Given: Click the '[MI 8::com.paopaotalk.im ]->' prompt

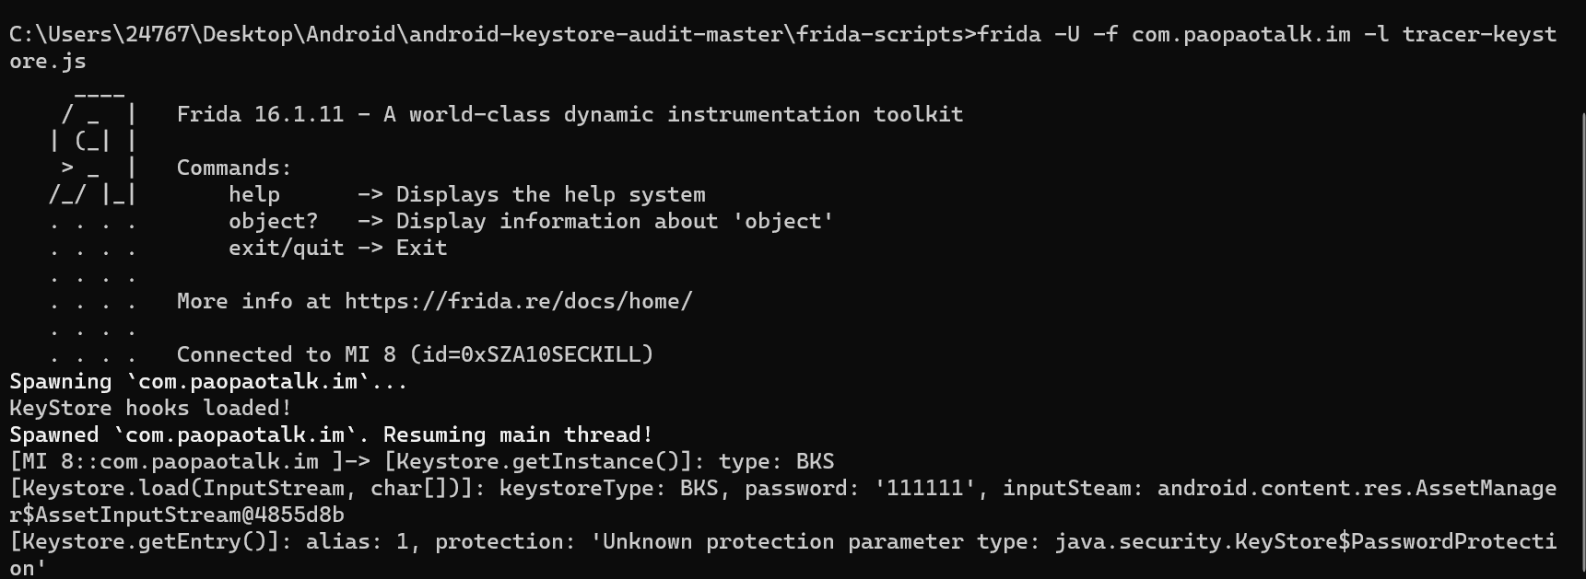Looking at the screenshot, I should 189,462.
